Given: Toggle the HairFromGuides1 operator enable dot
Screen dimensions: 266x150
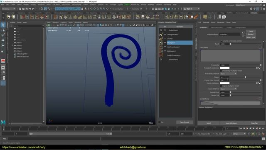Looking at the screenshot, I should (165, 47).
